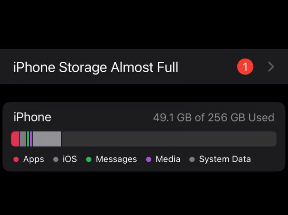Click the purple Media segment in storage bar
This screenshot has height=215, width=288.
(31, 139)
